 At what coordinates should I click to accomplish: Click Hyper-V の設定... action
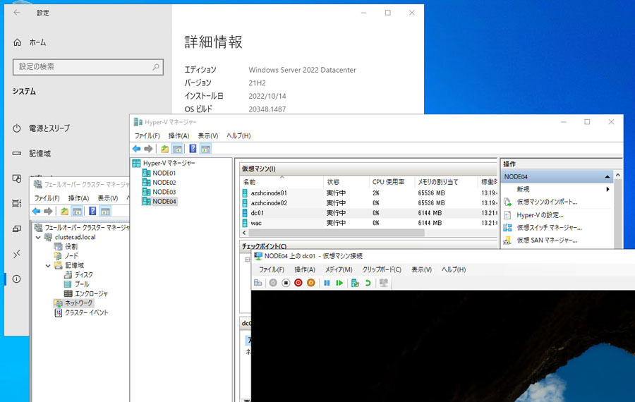pyautogui.click(x=540, y=215)
